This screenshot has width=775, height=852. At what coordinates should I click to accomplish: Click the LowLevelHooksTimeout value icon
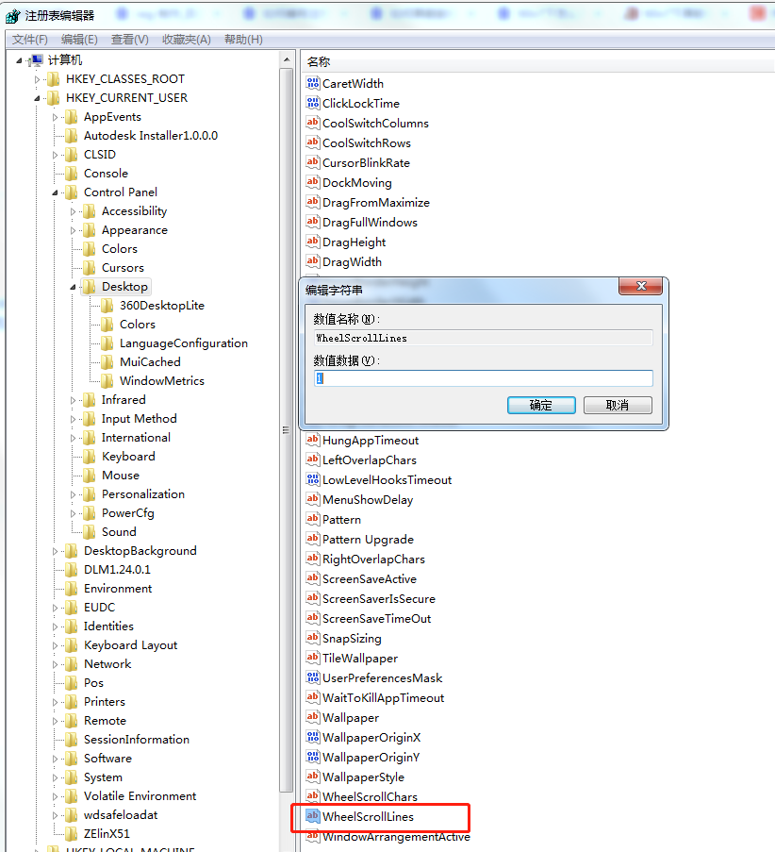pyautogui.click(x=312, y=479)
